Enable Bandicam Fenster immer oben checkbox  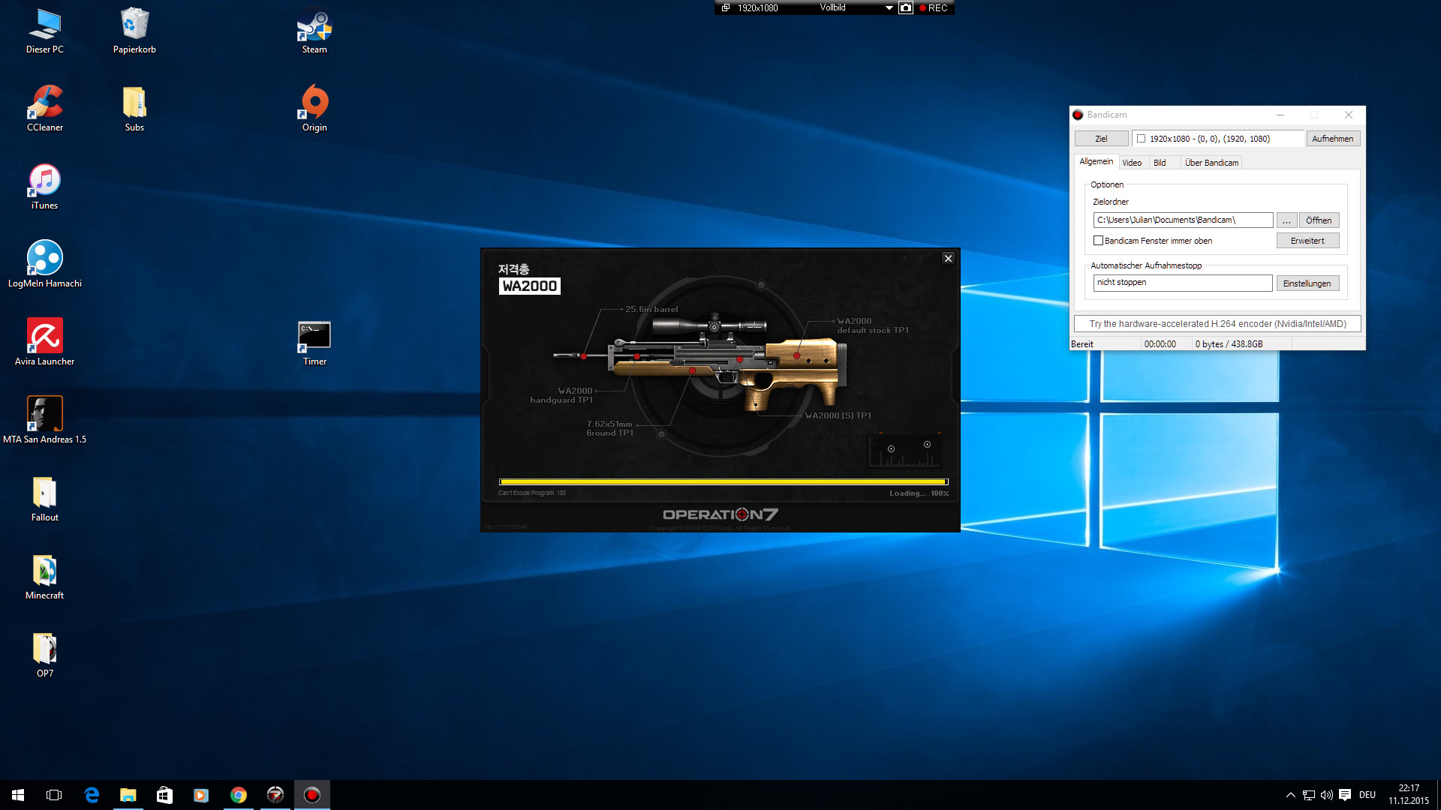pos(1099,241)
